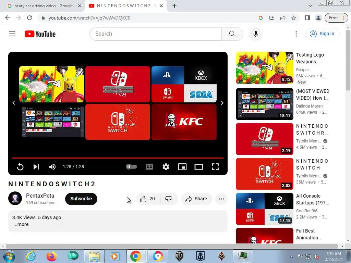
Task: Share this page from address bar
Action: pos(283,18)
